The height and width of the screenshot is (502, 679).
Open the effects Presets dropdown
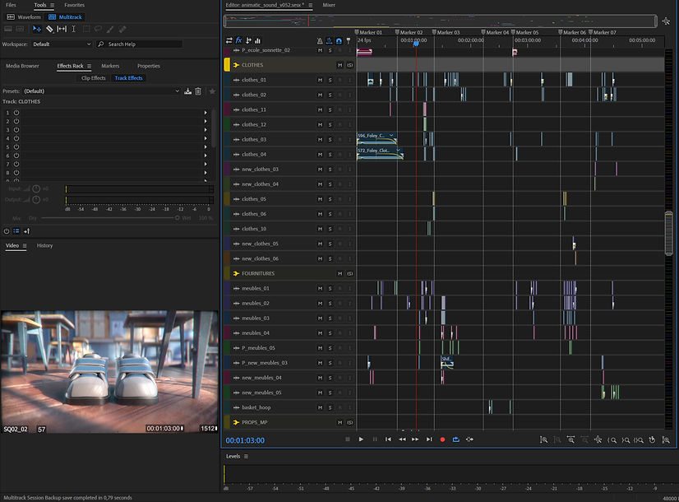pos(99,91)
